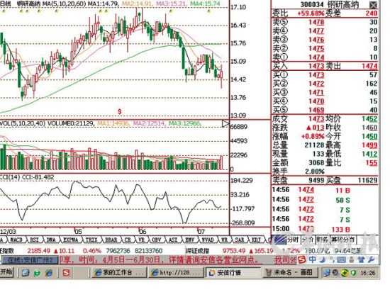Select the WR indicator tab
This screenshot has width=390, height=292.
(225, 240)
